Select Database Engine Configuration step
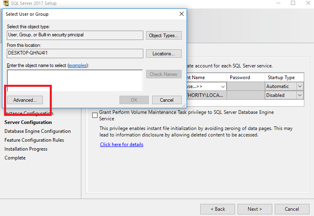The width and height of the screenshot is (314, 216). 38,131
